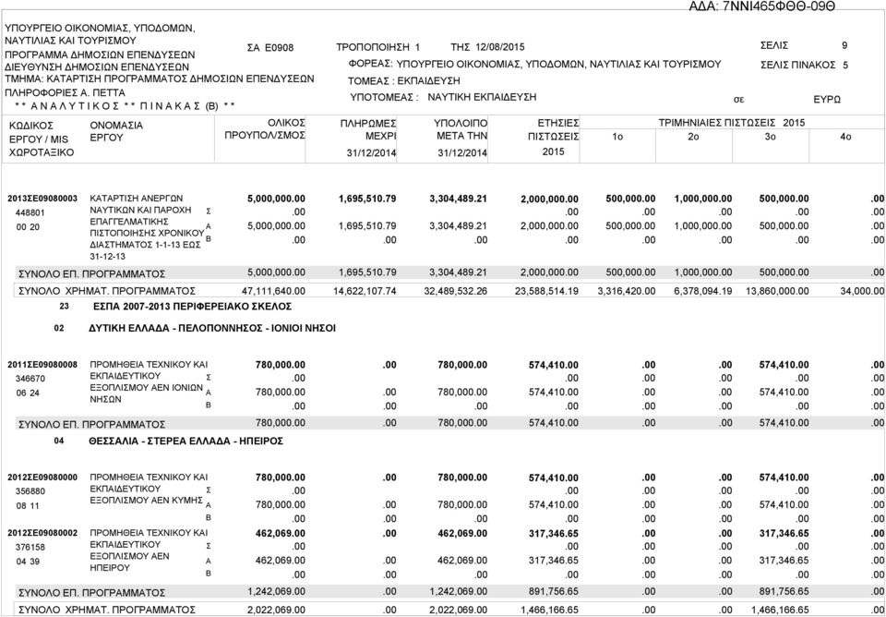Image resolution: width=886 pixels, height=617 pixels.
Task: Click the quarterly value 13,860,000.00
Action: pyautogui.click(x=777, y=291)
